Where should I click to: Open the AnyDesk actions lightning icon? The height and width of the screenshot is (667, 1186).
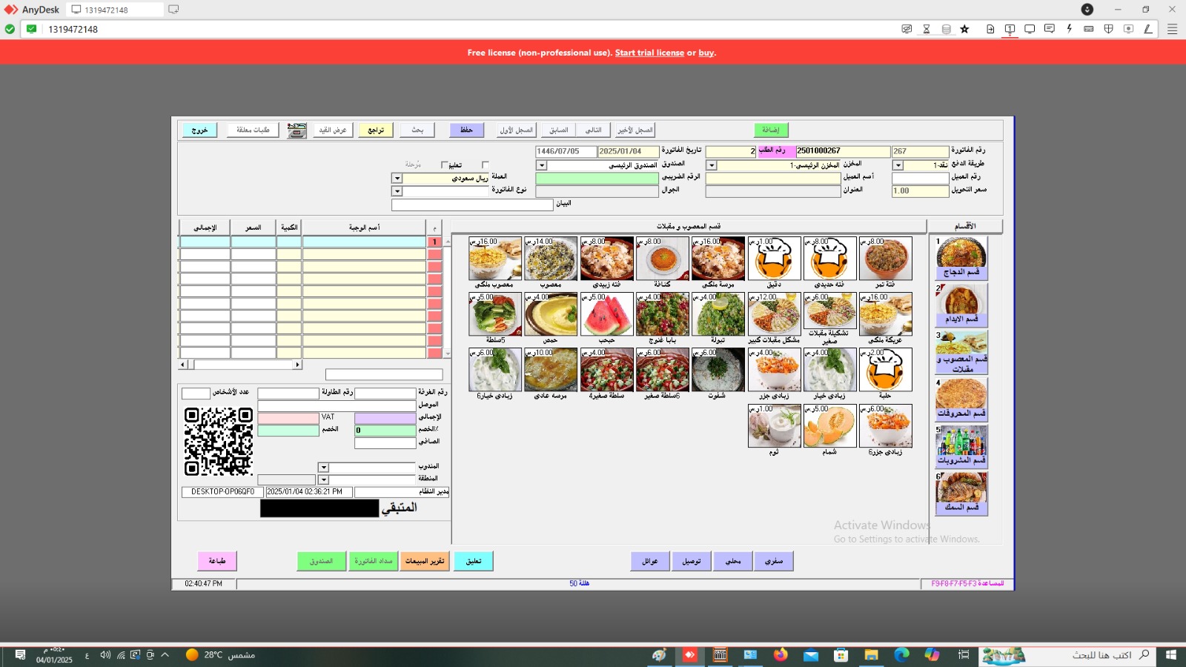(x=1069, y=29)
